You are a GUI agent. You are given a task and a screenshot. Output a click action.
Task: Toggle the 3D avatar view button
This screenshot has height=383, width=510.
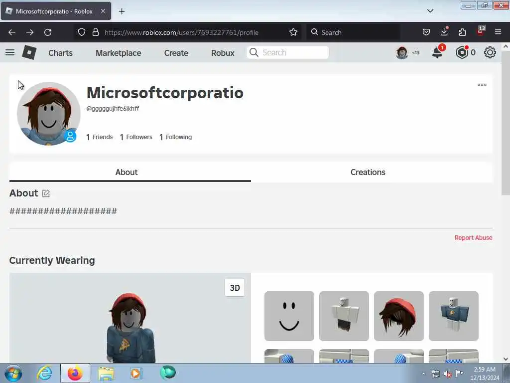(x=235, y=288)
